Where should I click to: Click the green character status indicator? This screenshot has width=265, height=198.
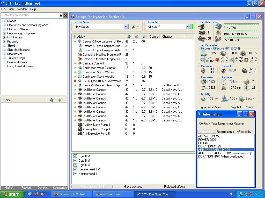click(192, 27)
